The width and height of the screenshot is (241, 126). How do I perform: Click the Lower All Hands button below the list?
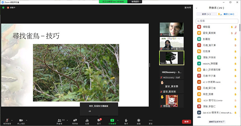[217, 122]
